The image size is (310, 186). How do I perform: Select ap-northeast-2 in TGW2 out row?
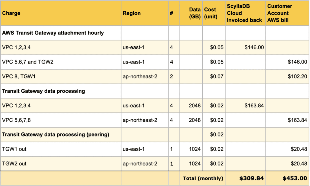coord(145,164)
